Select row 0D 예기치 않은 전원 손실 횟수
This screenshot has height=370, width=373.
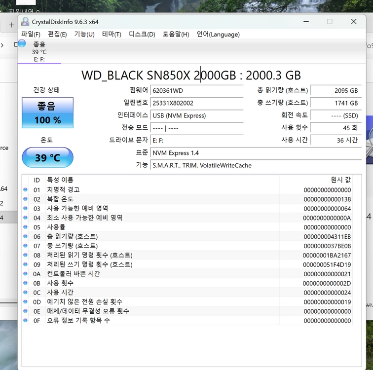187,302
